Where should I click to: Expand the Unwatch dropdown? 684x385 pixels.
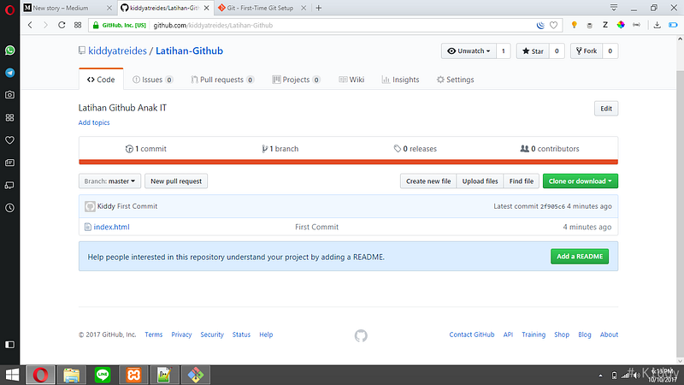point(469,51)
